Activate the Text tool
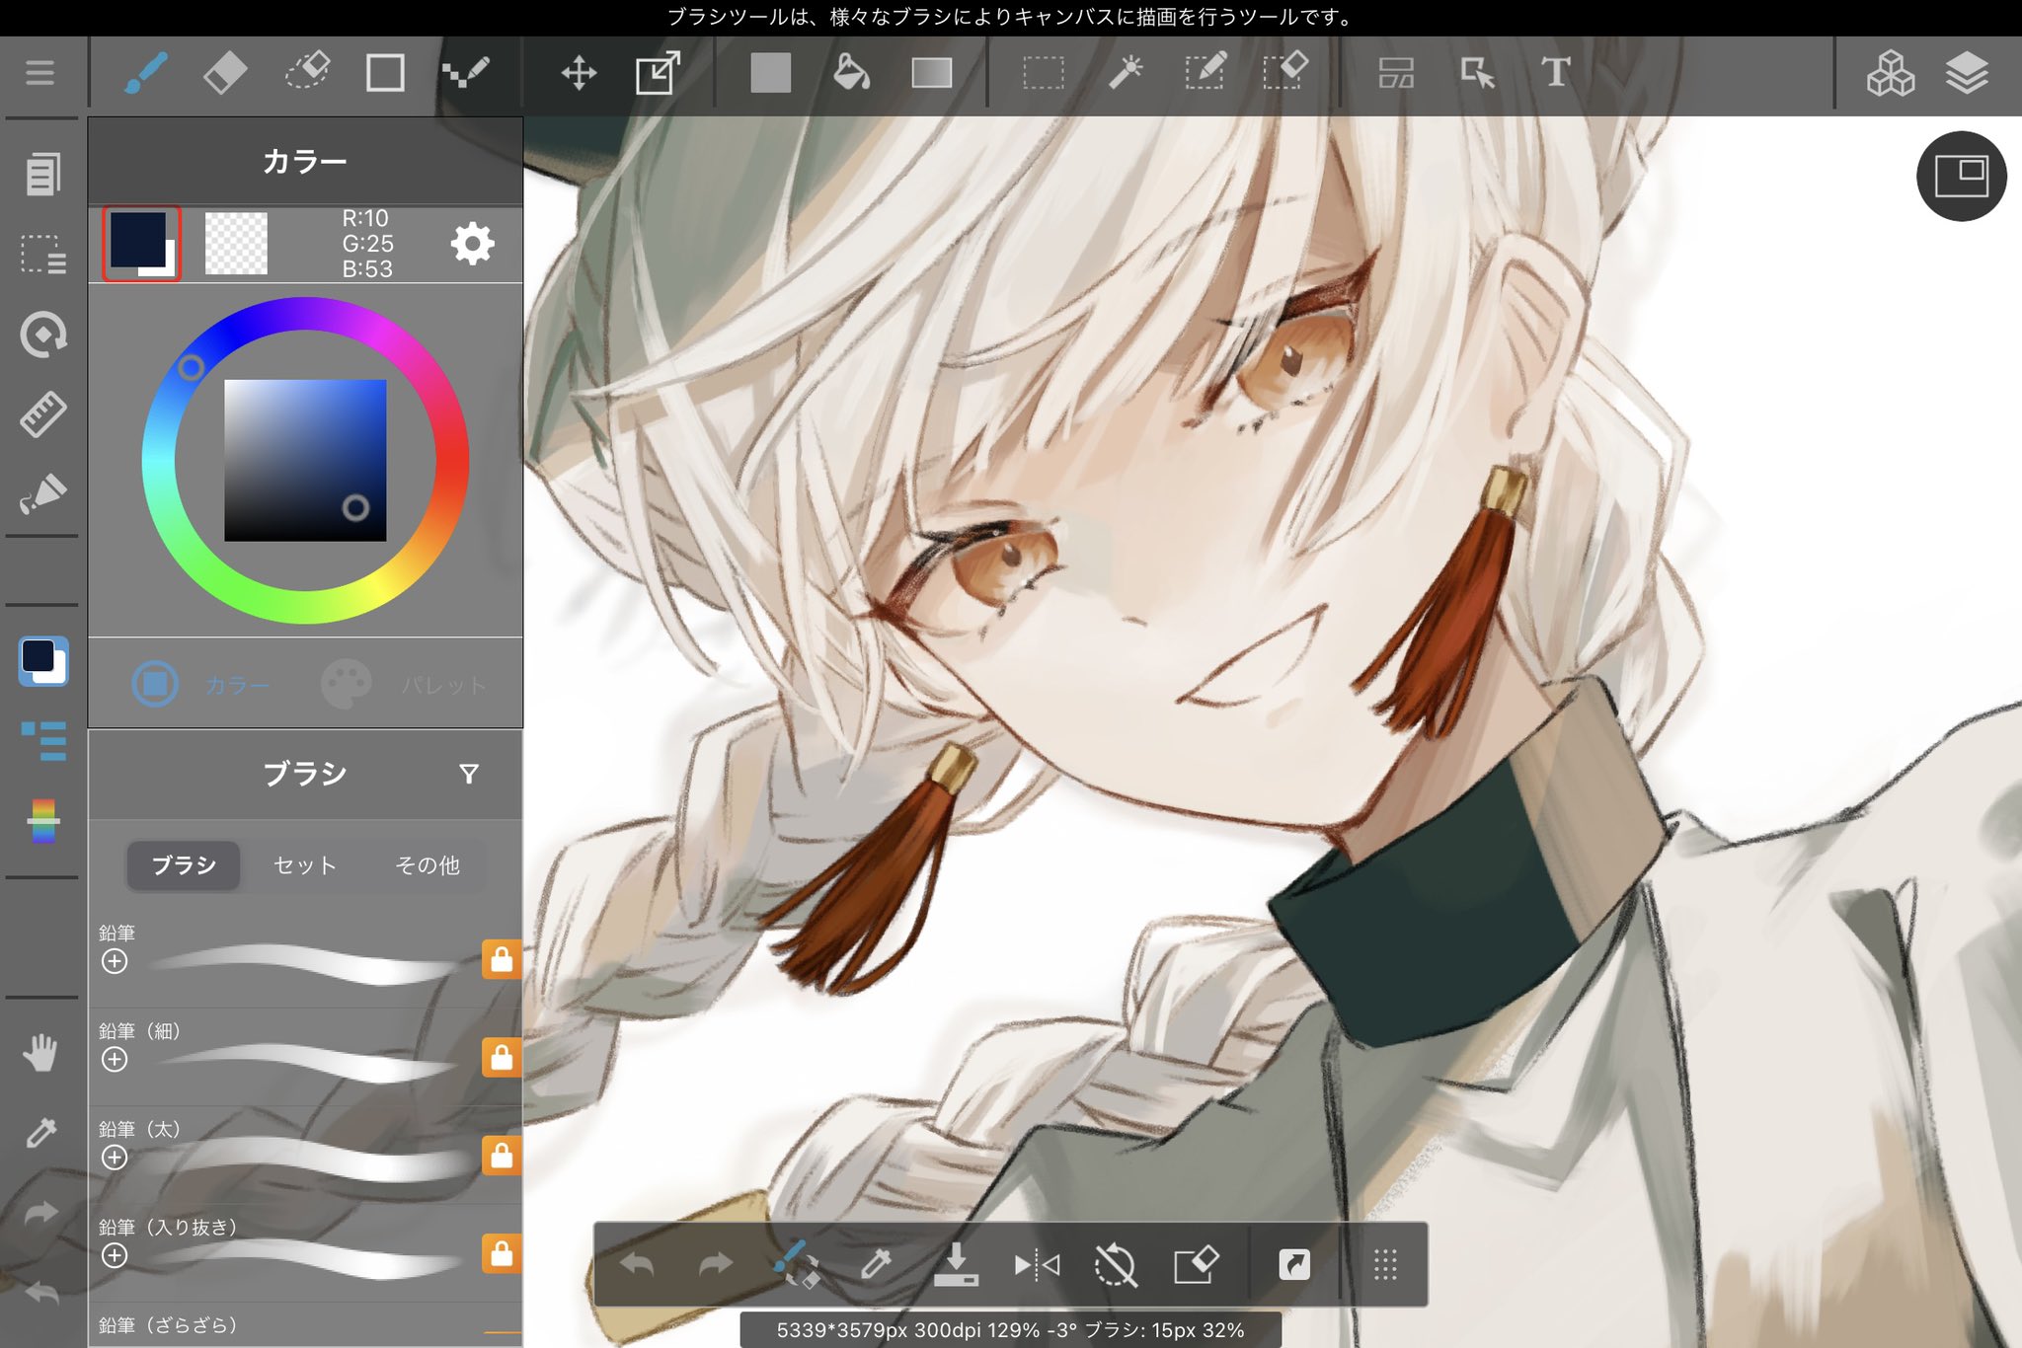Viewport: 2022px width, 1348px height. [x=1555, y=73]
